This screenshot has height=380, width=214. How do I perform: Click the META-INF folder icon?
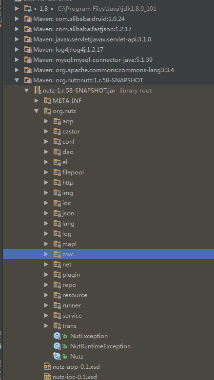(47, 100)
